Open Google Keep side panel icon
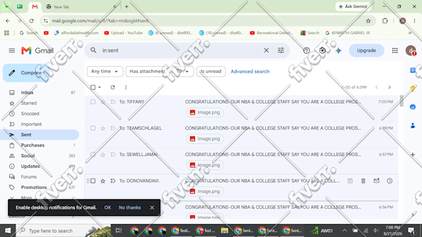The width and height of the screenshot is (422, 237). 413,88
